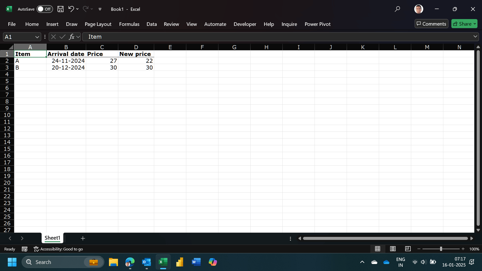Open Customize Quick Access Toolbar dropdown
The height and width of the screenshot is (271, 482).
coord(100,9)
